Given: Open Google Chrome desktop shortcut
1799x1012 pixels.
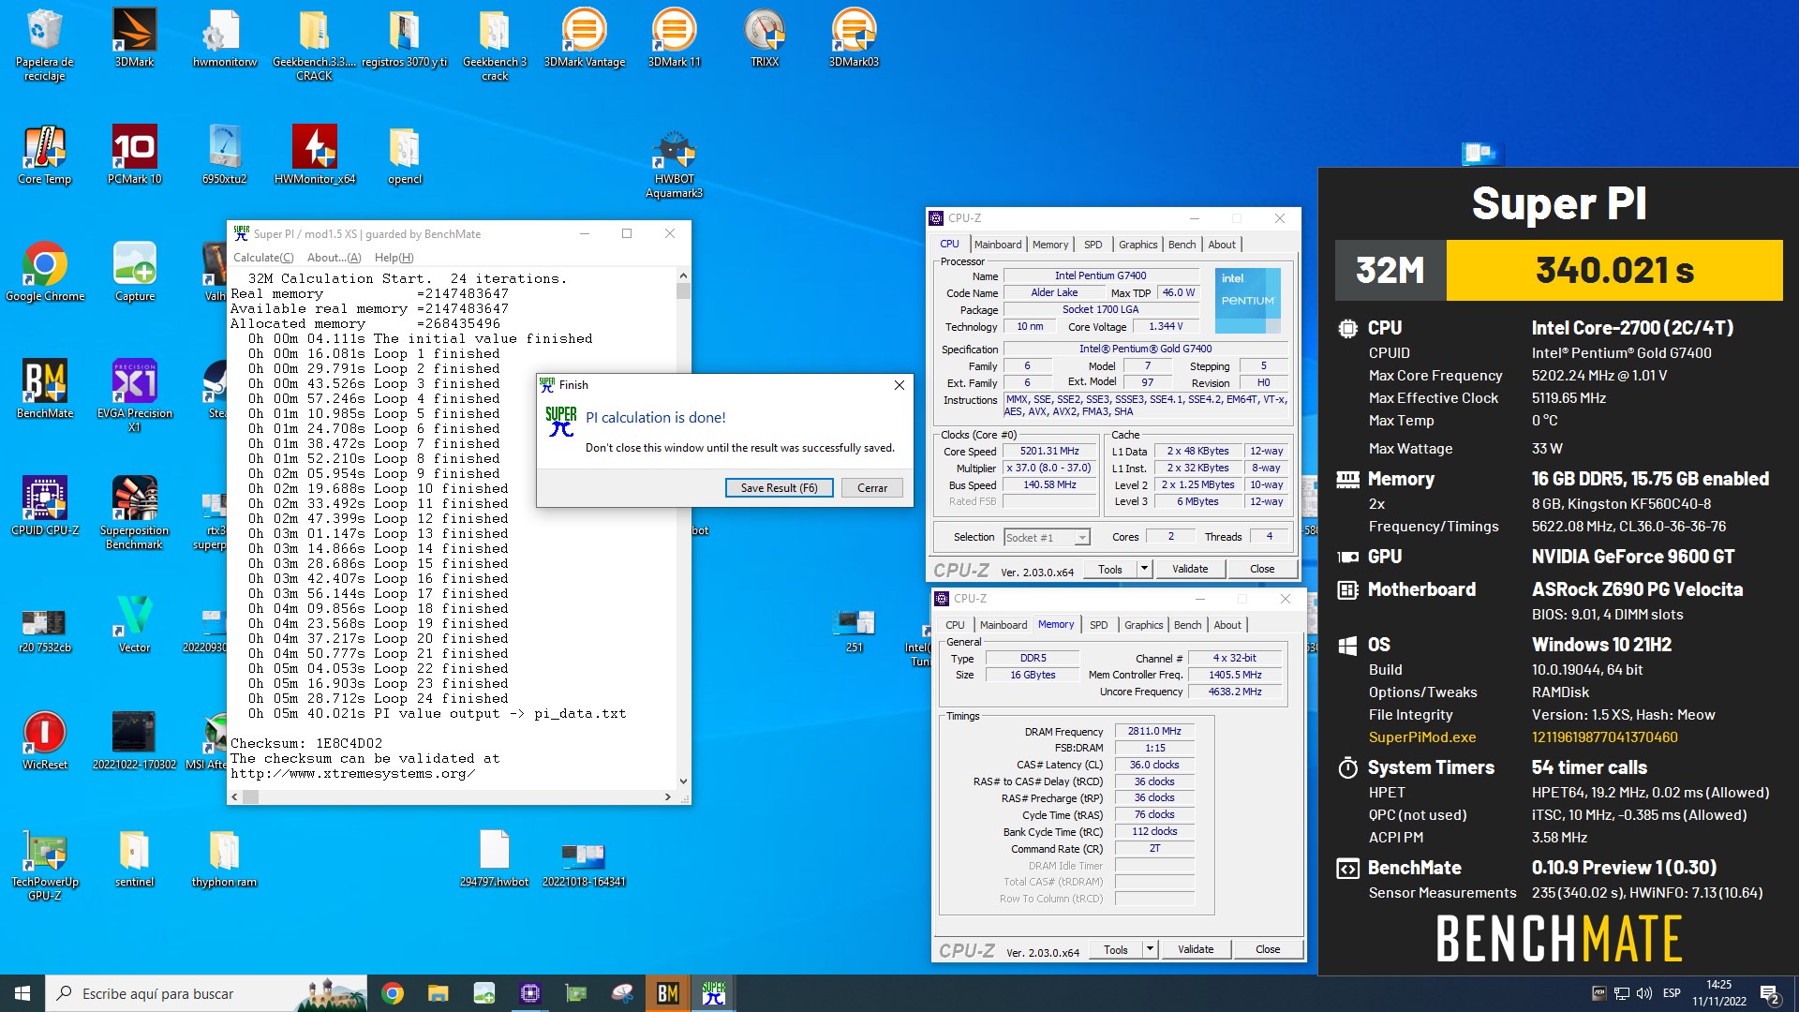Looking at the screenshot, I should pyautogui.click(x=45, y=272).
